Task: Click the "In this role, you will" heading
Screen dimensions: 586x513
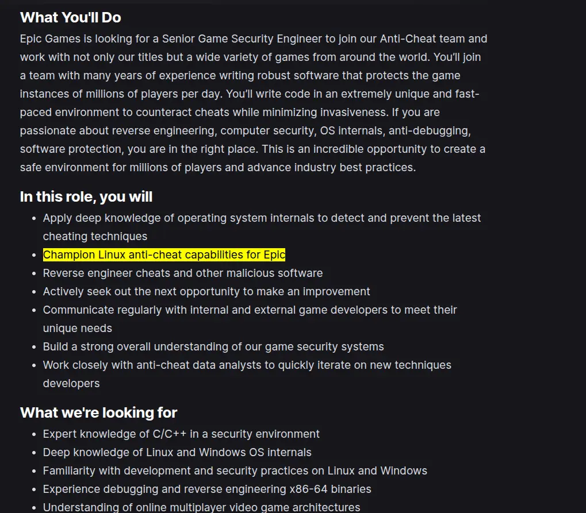Action: [x=86, y=197]
